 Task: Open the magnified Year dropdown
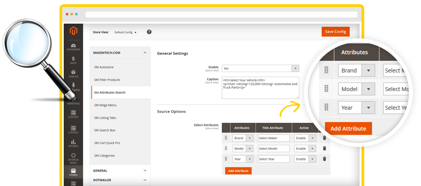click(x=356, y=107)
